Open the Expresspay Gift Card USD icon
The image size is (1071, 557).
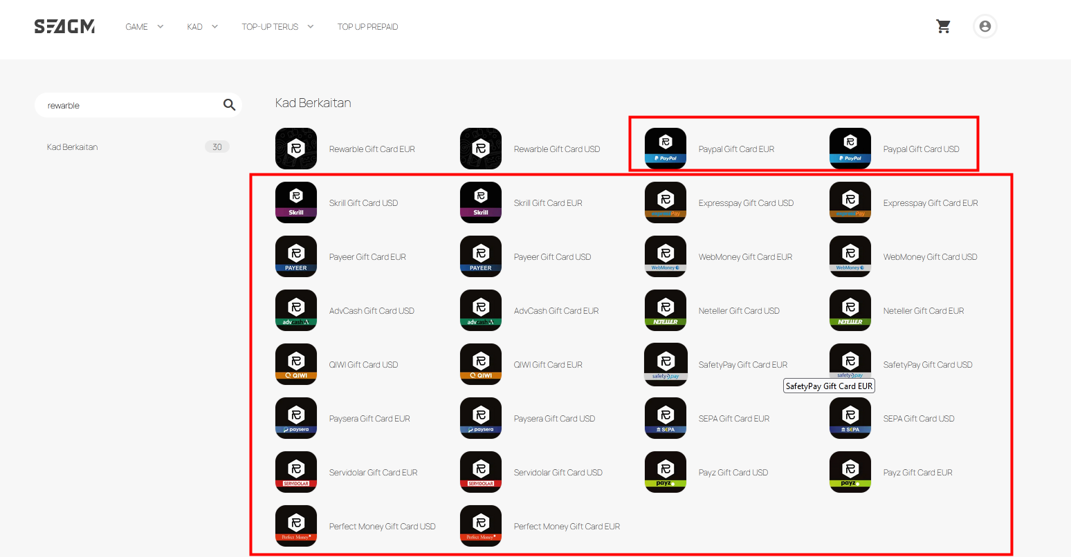coord(666,202)
